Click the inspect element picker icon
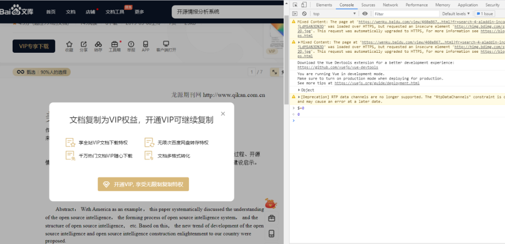The height and width of the screenshot is (244, 505). [x=295, y=5]
